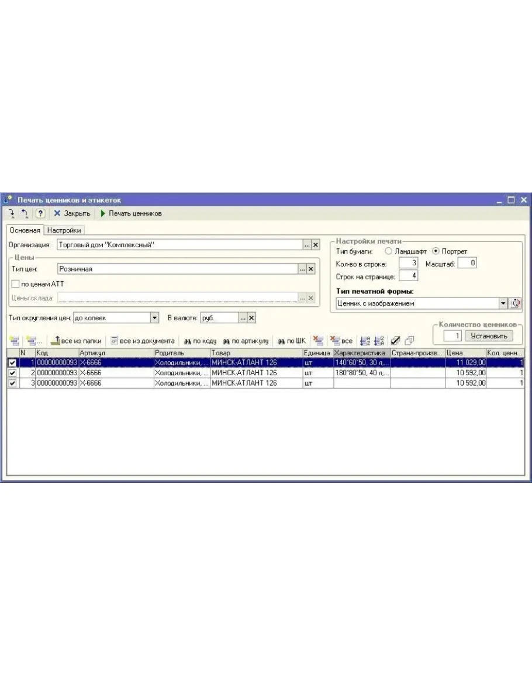Click the sort descending icon in table toolbar
Screen dimensions: 532x675
tap(378, 341)
